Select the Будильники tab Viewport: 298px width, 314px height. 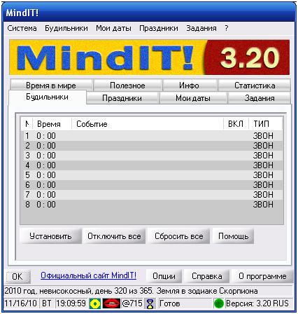48,97
